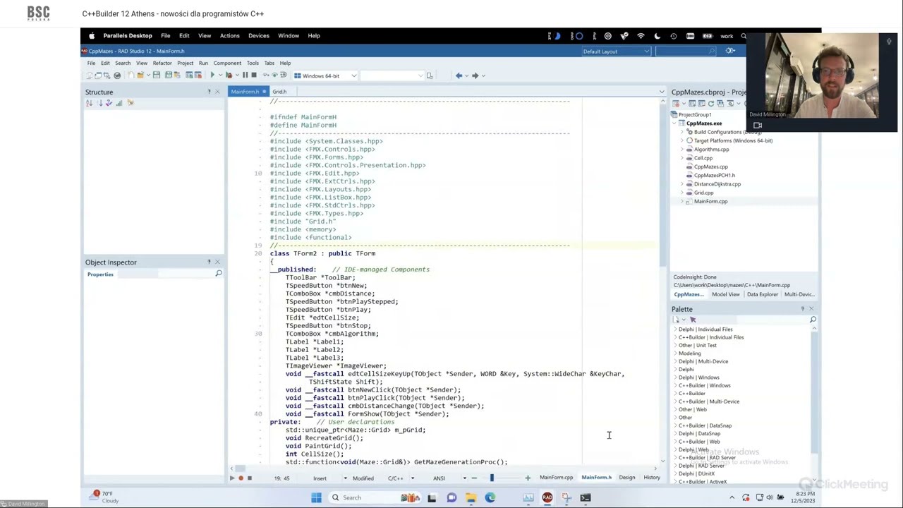The image size is (903, 508).
Task: Click the Apple menu icon
Action: pos(91,35)
